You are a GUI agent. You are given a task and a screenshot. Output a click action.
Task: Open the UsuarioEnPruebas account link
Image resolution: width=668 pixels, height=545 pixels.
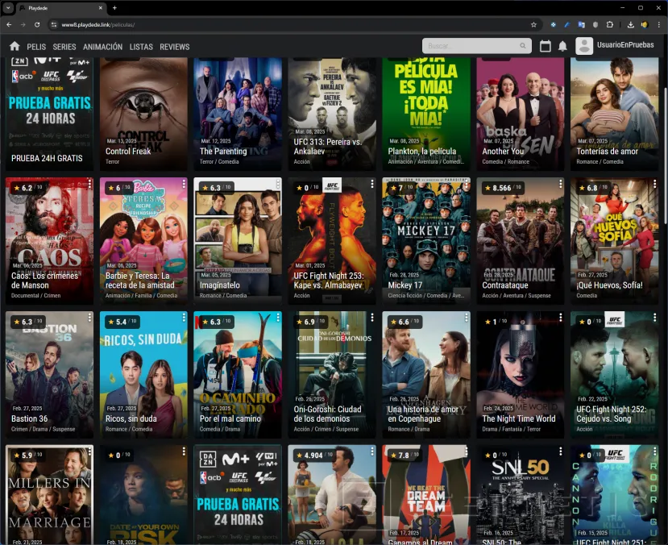pyautogui.click(x=625, y=44)
